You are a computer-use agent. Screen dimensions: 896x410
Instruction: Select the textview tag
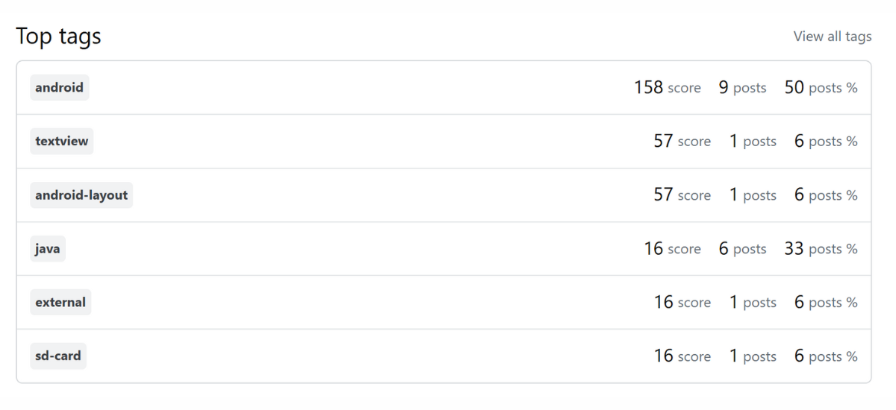tap(61, 141)
